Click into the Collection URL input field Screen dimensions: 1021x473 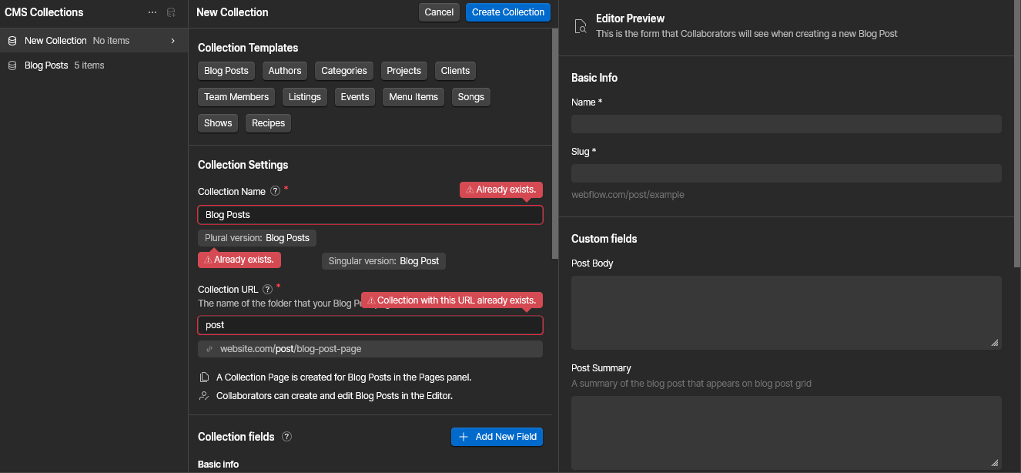tap(370, 325)
